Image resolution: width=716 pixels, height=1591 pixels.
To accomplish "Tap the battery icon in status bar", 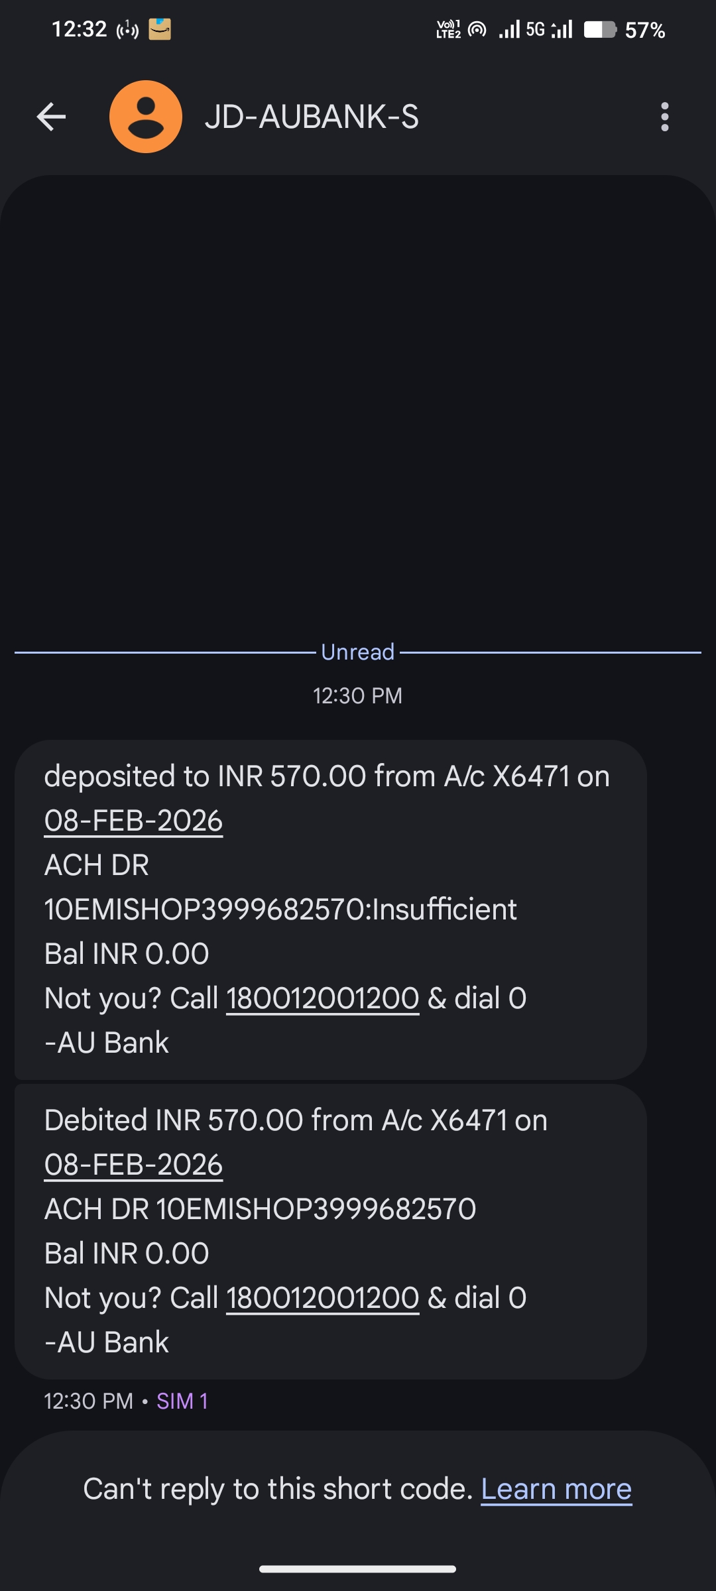I will pyautogui.click(x=599, y=30).
